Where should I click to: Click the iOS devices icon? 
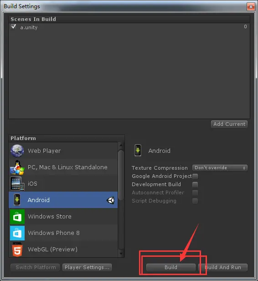17,184
